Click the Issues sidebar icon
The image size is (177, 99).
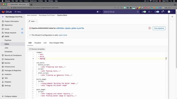tap(3, 29)
